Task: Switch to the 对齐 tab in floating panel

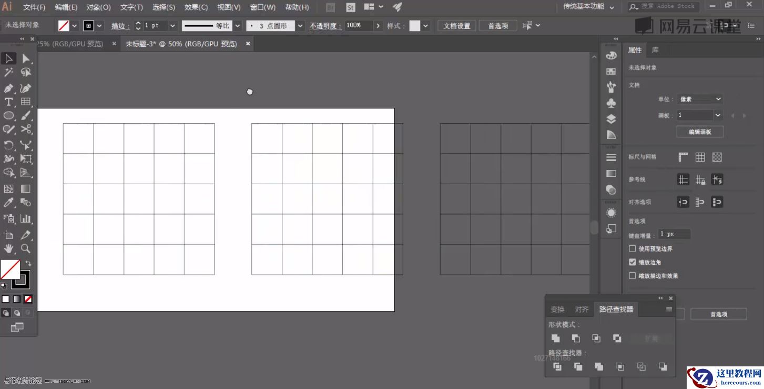Action: pyautogui.click(x=582, y=309)
